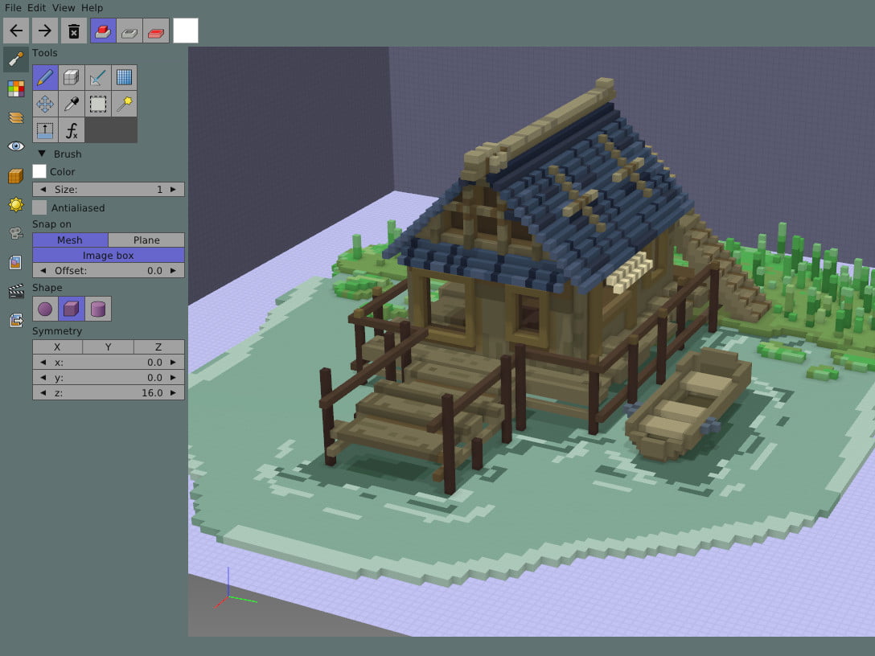
Task: Select the rectangle Selection tool
Action: (x=97, y=105)
